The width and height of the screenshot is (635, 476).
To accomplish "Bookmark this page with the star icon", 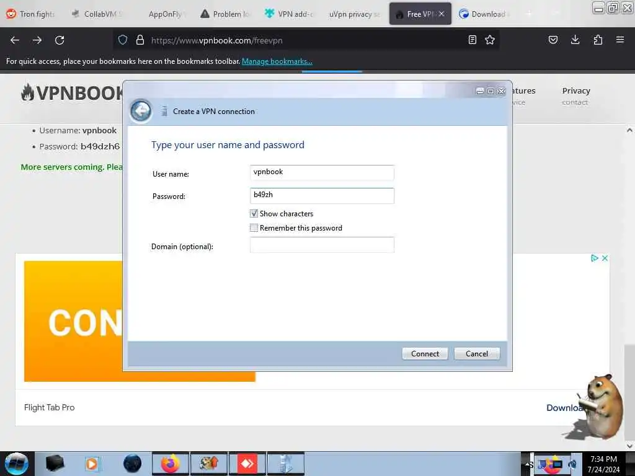I will 490,40.
